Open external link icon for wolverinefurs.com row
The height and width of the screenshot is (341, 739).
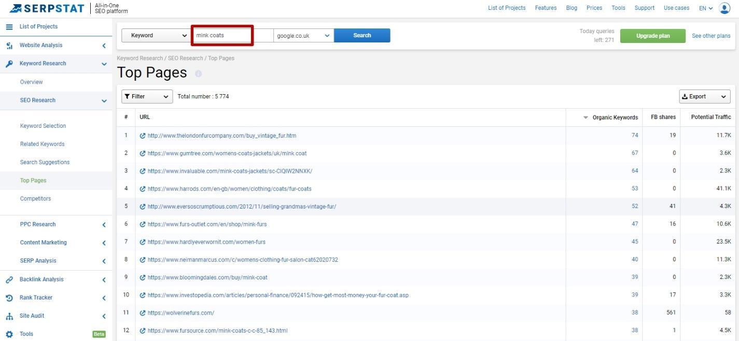(x=143, y=313)
